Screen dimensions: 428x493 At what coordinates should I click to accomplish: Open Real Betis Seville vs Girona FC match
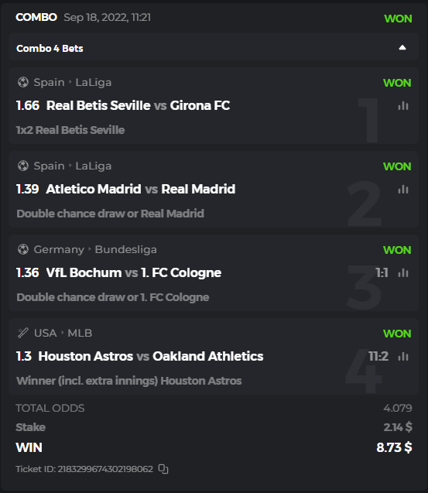138,105
